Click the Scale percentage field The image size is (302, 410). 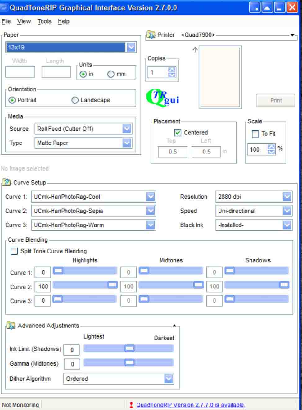click(x=257, y=149)
